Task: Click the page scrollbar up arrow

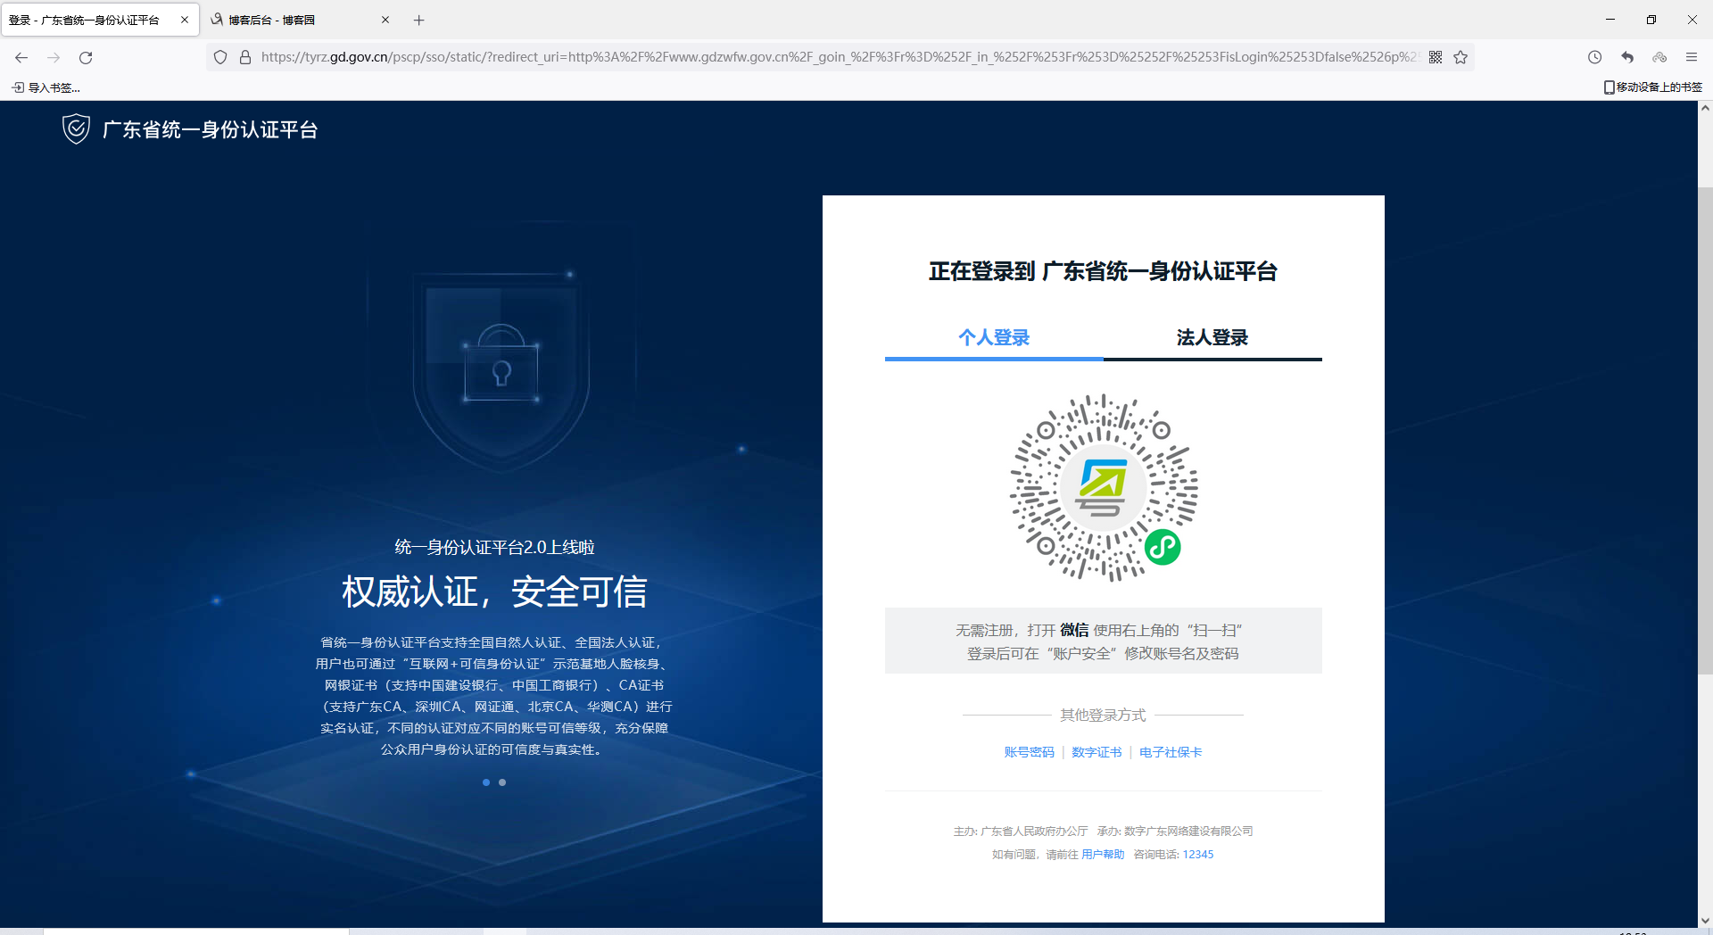Action: [x=1705, y=109]
